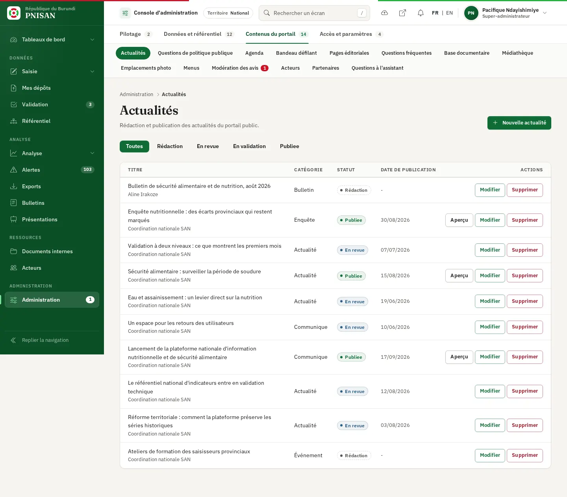This screenshot has width=567, height=497.
Task: Open the cloud sync icon in header
Action: click(x=385, y=13)
